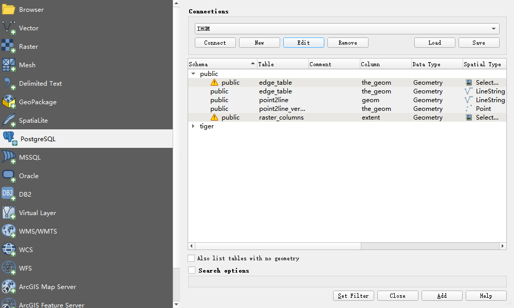514x308 pixels.
Task: Collapse the public schema node
Action: [193, 74]
